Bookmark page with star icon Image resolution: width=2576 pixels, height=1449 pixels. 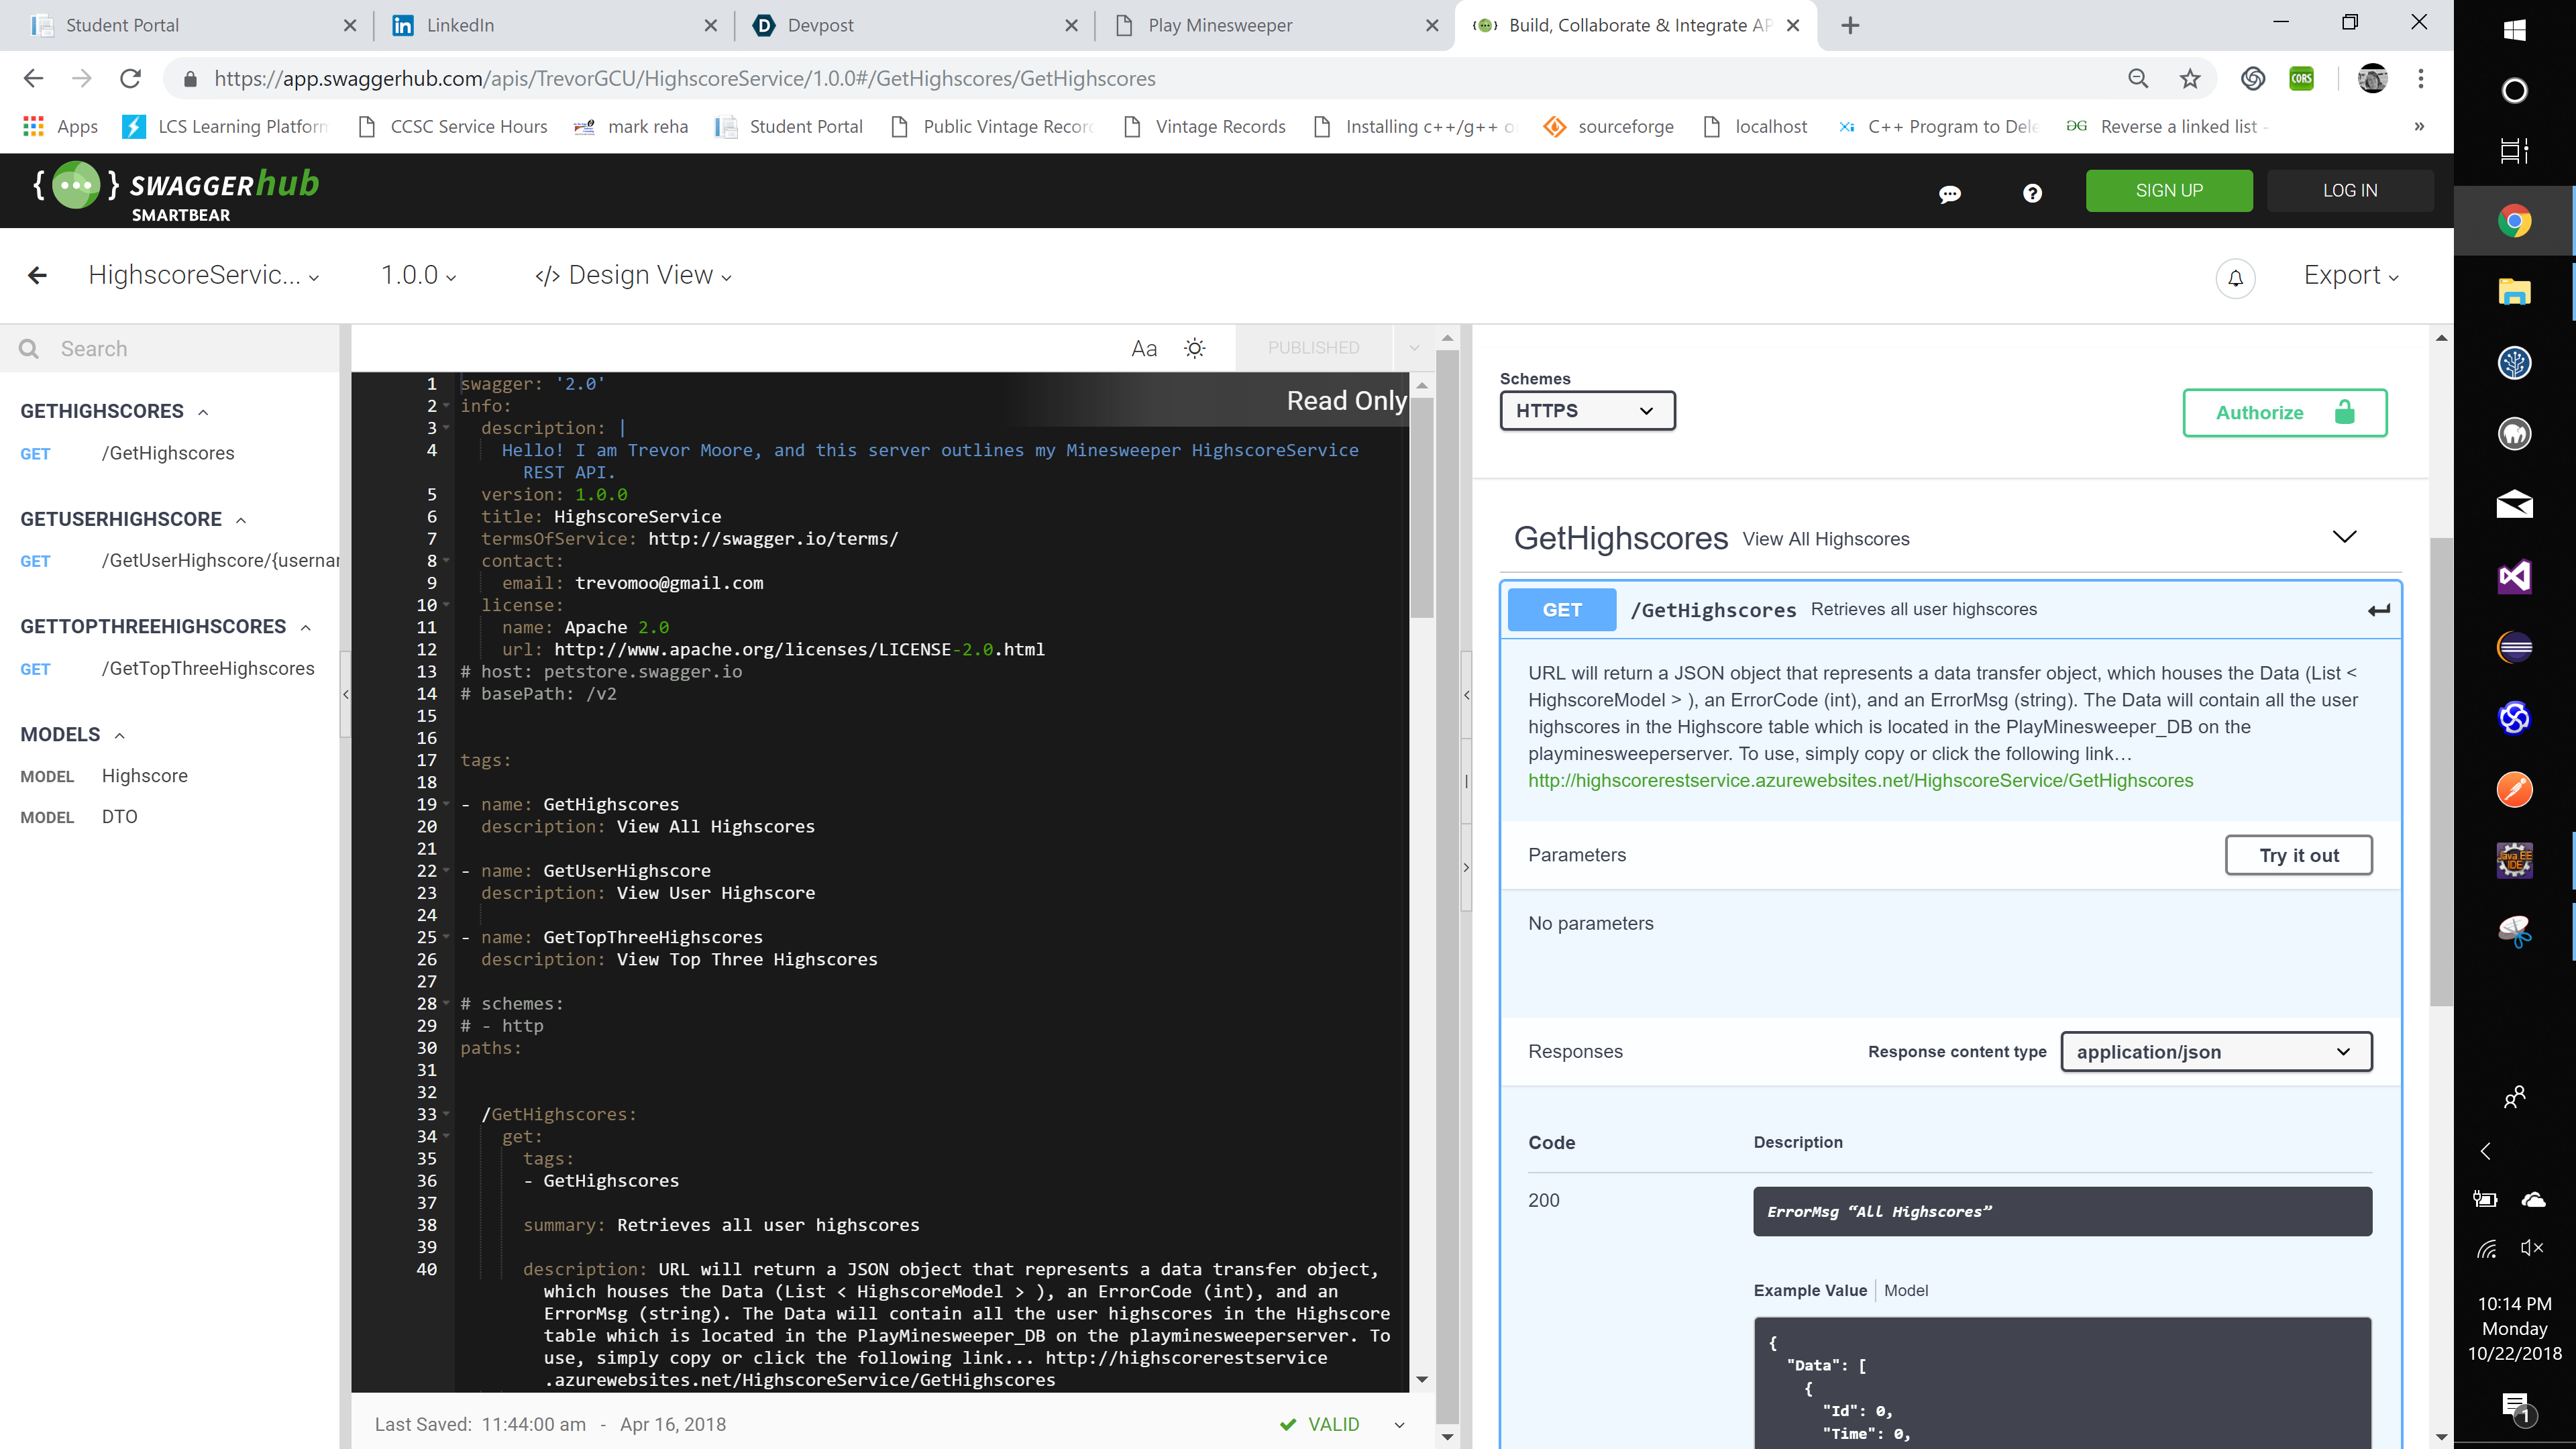[x=2189, y=78]
